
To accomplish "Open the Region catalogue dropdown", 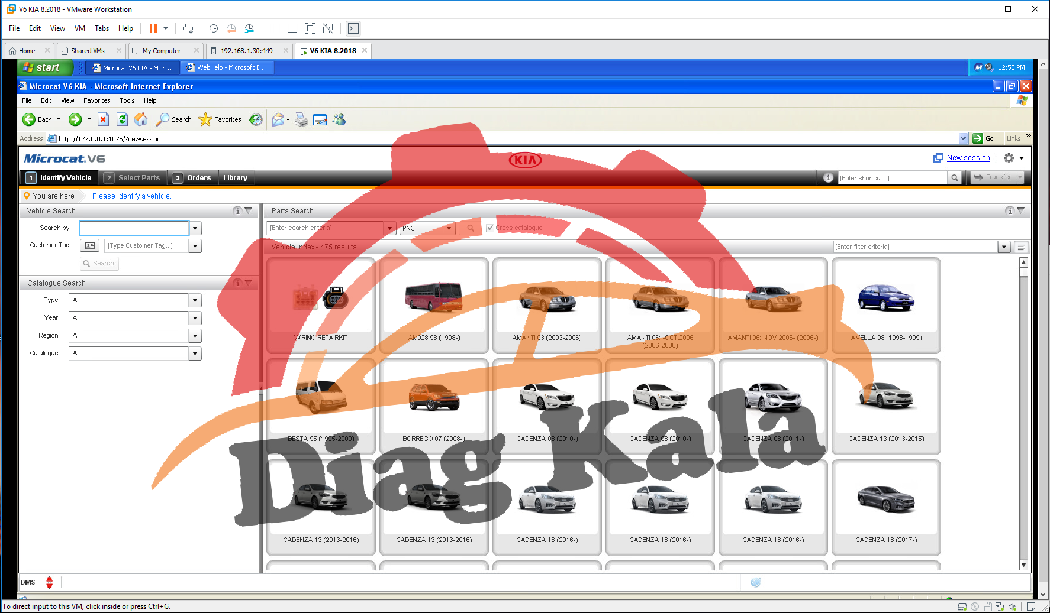I will pyautogui.click(x=196, y=336).
